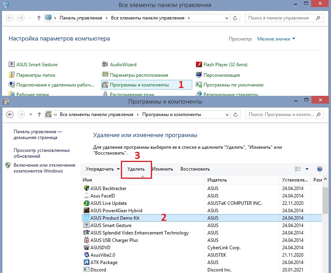Open the Упорядочить dropdown menu

pos(103,169)
